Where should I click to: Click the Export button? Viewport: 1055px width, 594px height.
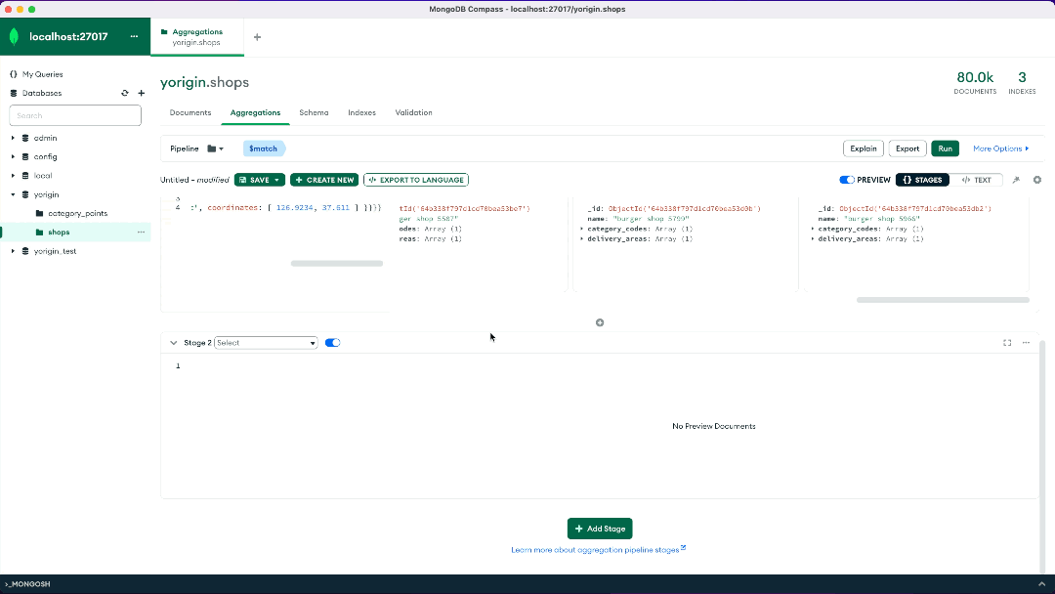click(x=907, y=148)
